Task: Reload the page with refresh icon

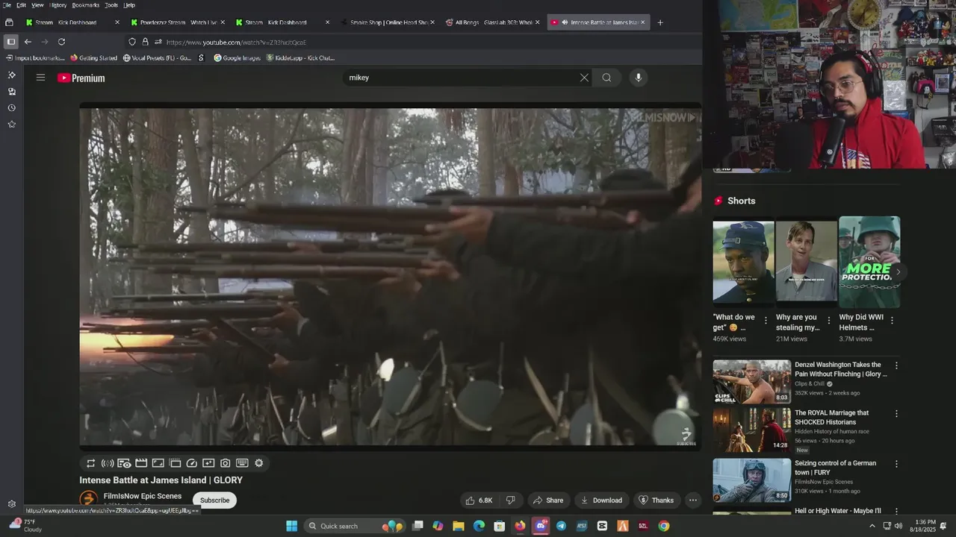Action: [61, 42]
